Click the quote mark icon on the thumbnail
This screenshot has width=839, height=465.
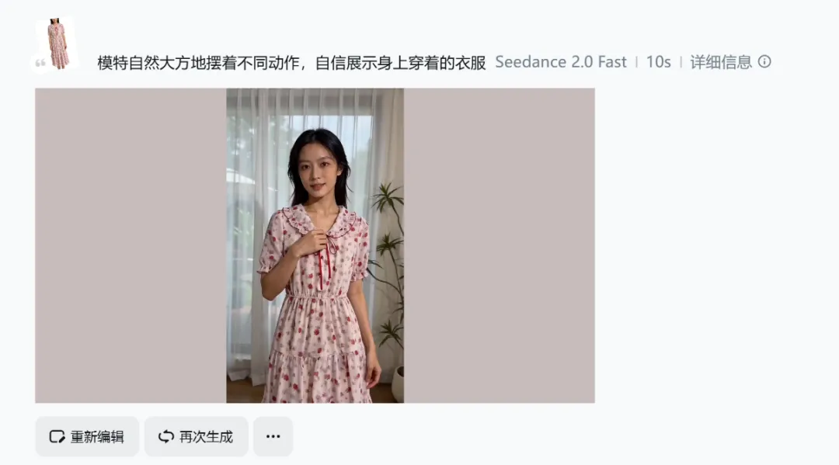(40, 63)
